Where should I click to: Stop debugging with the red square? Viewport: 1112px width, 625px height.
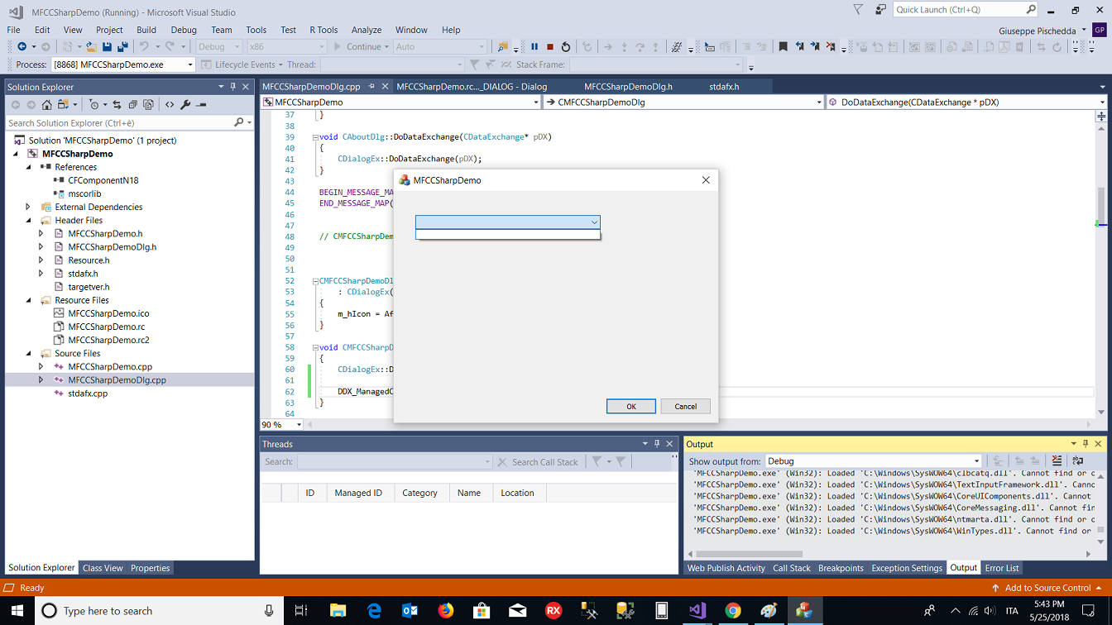tap(550, 47)
